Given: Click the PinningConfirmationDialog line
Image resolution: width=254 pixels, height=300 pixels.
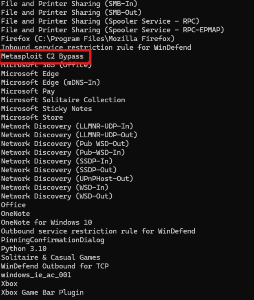Looking at the screenshot, I should click(53, 240).
